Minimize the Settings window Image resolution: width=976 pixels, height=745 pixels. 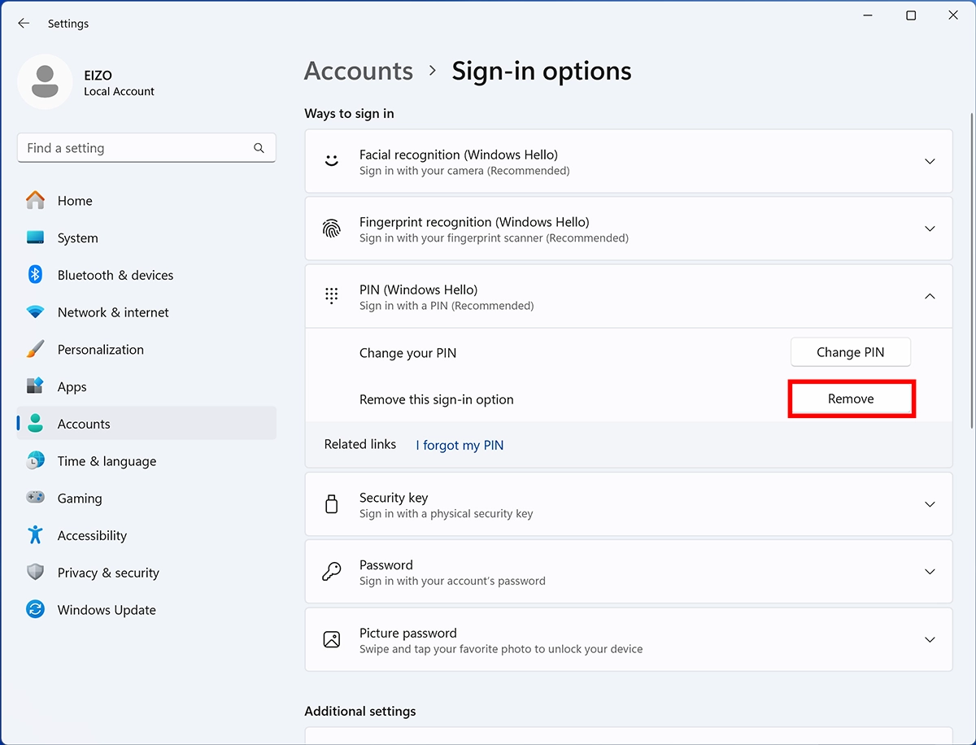tap(868, 15)
